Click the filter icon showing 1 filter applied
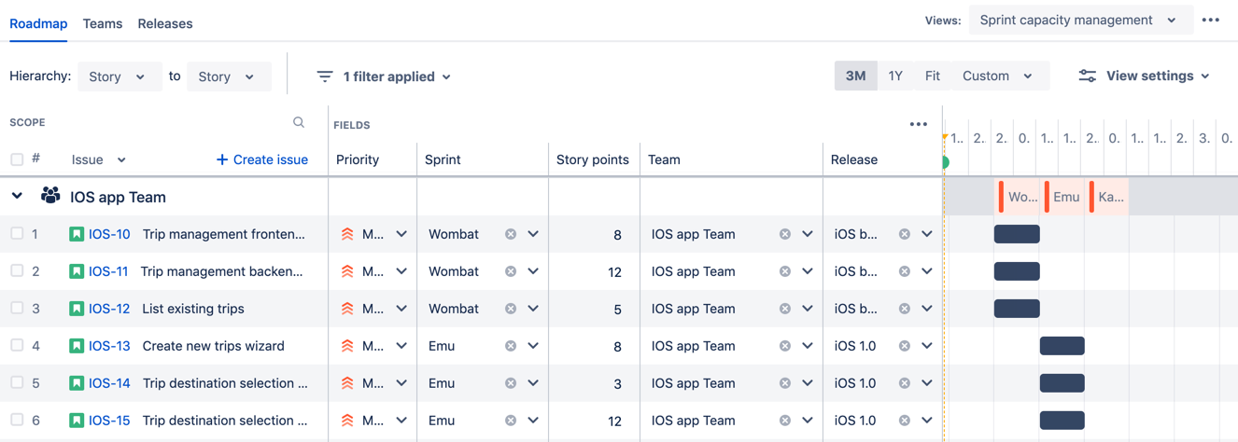The width and height of the screenshot is (1238, 442). [x=325, y=76]
